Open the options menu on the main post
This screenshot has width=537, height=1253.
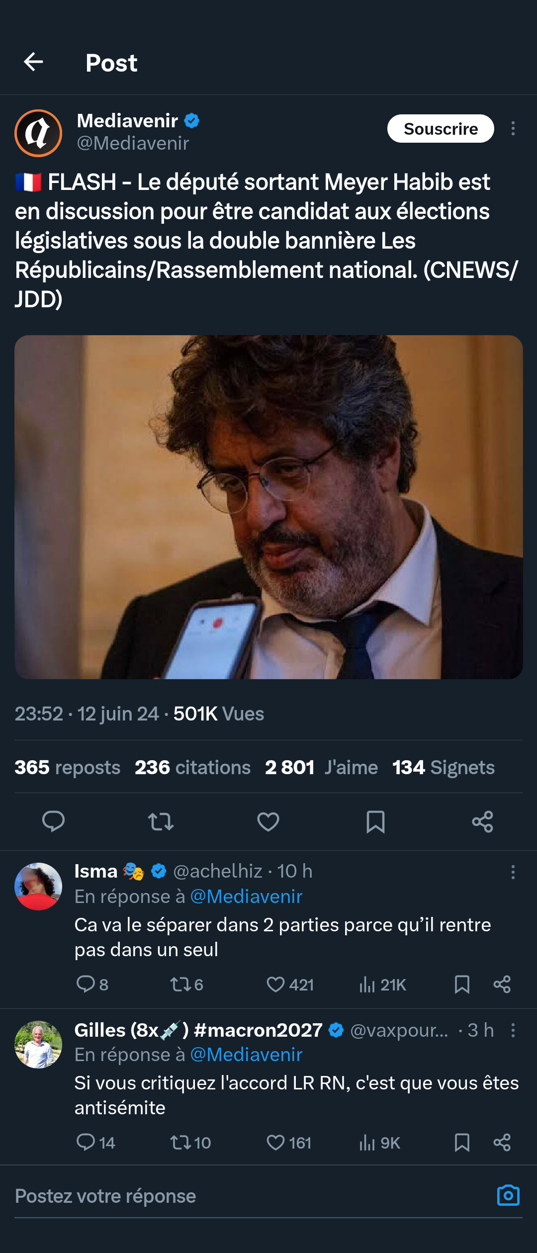(513, 128)
